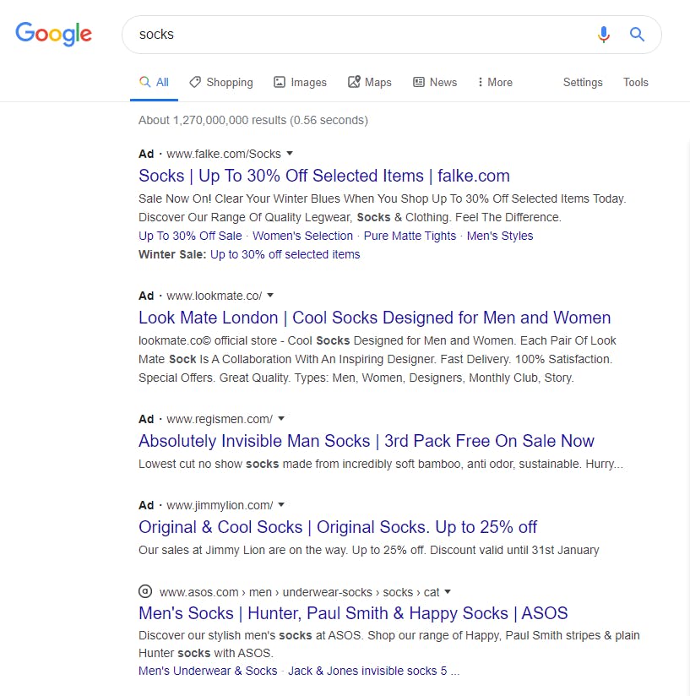
Task: Click inside the socks search field
Action: (x=355, y=35)
